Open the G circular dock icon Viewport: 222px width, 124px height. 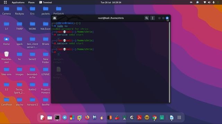click(132, 117)
